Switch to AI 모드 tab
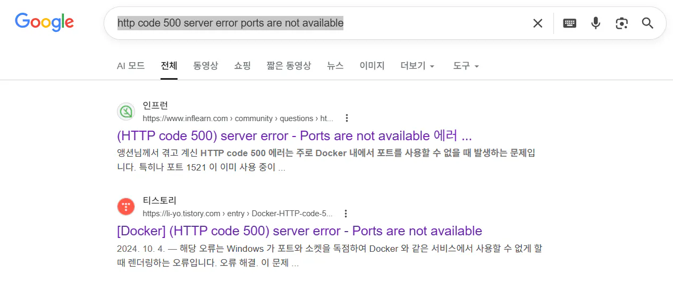 (x=131, y=66)
